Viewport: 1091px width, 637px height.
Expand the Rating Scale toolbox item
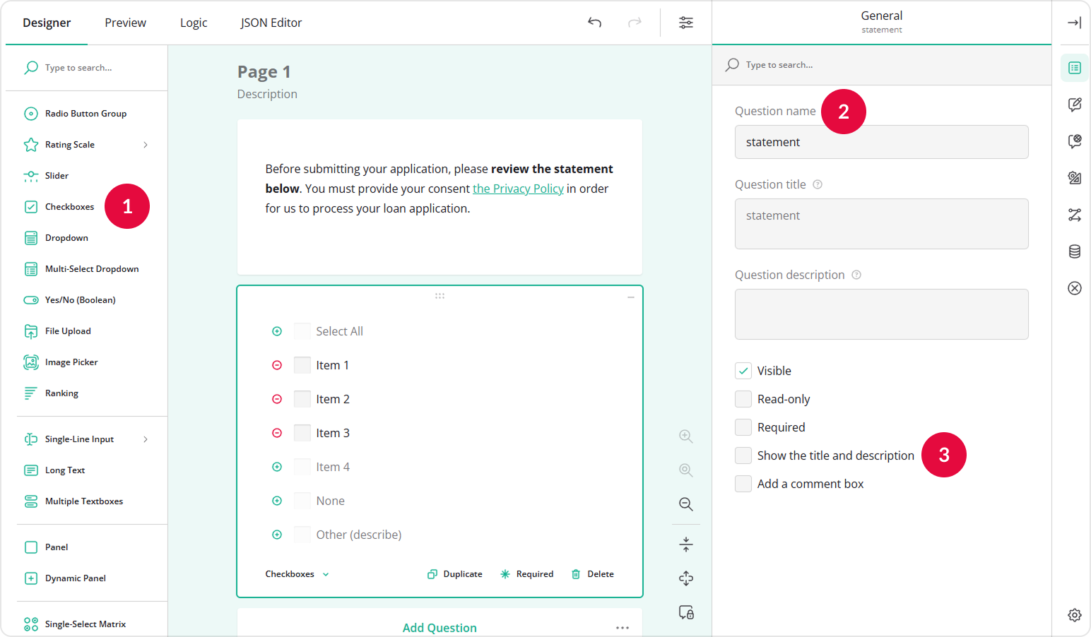click(x=145, y=144)
